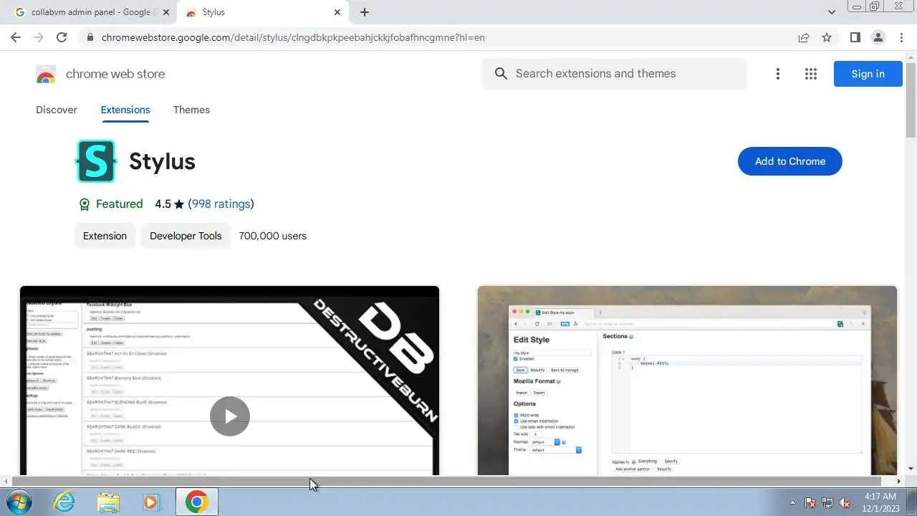The image size is (917, 516).
Task: Click the Extension category chip
Action: [105, 236]
